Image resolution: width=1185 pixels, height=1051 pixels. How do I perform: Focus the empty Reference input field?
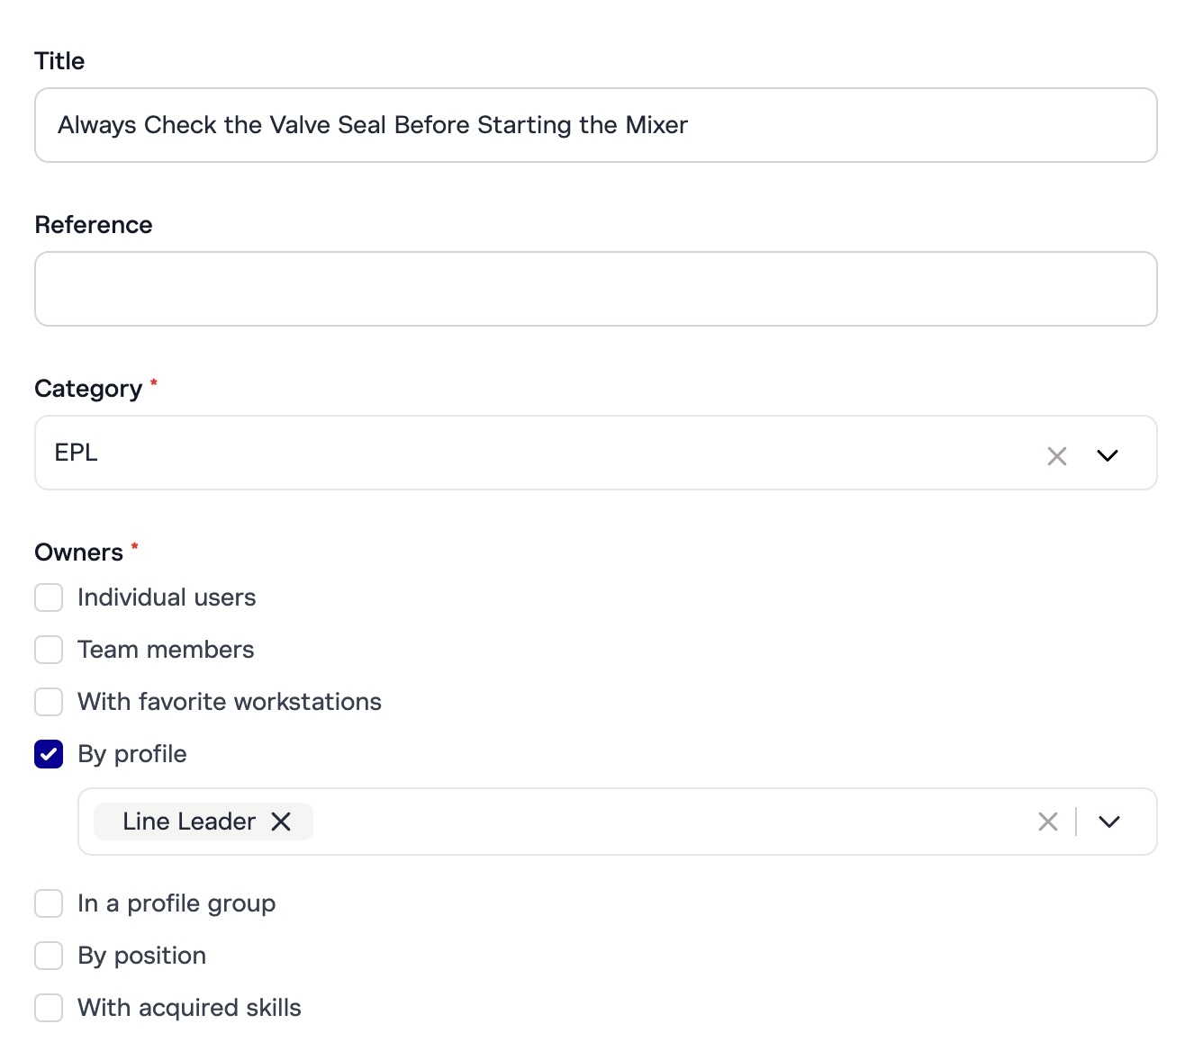[x=594, y=289]
